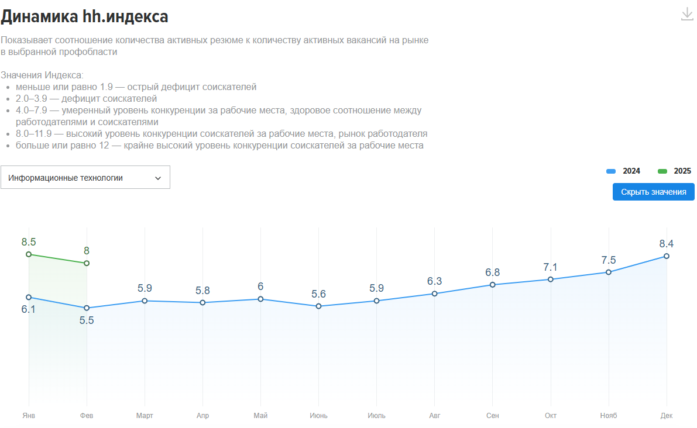Click the Авг axis label
Viewport: 697px width, 428px height.
435,416
